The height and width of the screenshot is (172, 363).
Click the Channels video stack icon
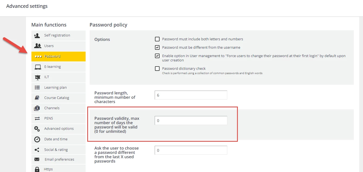tap(37, 108)
